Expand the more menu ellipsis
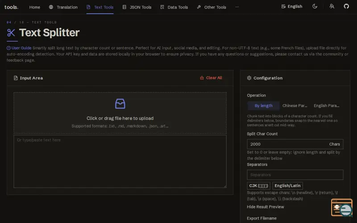Viewport: 357px width, 223px height. tap(237, 7)
